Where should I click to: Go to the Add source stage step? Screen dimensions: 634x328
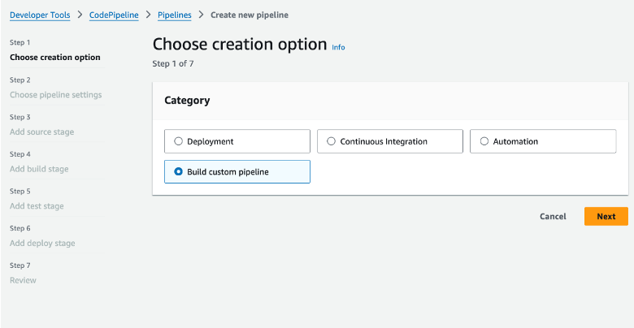click(42, 132)
